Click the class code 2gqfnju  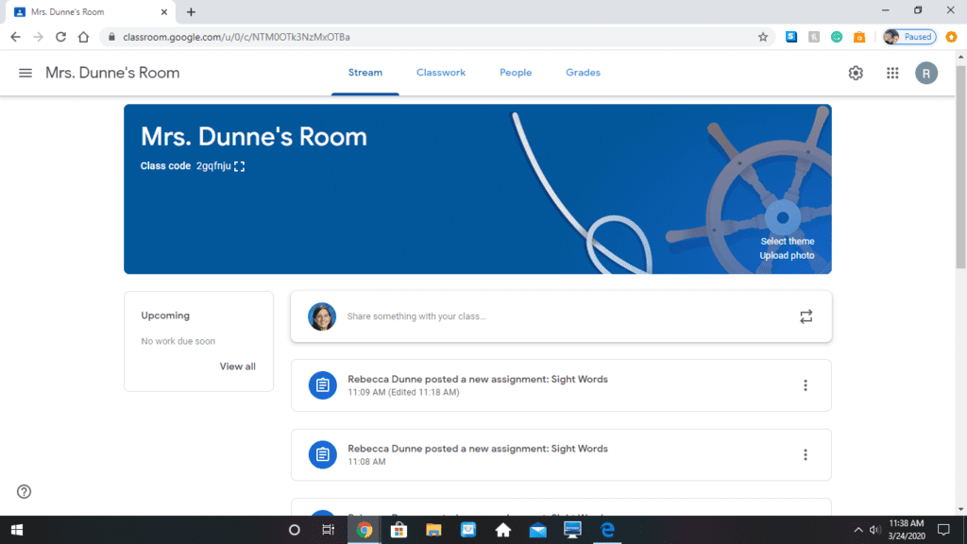coord(213,166)
